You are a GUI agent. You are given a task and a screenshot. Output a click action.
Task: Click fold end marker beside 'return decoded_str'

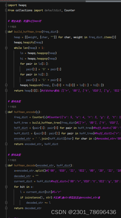pyautogui.click(x=6, y=208)
